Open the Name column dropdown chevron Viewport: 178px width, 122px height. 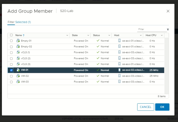click(x=67, y=35)
